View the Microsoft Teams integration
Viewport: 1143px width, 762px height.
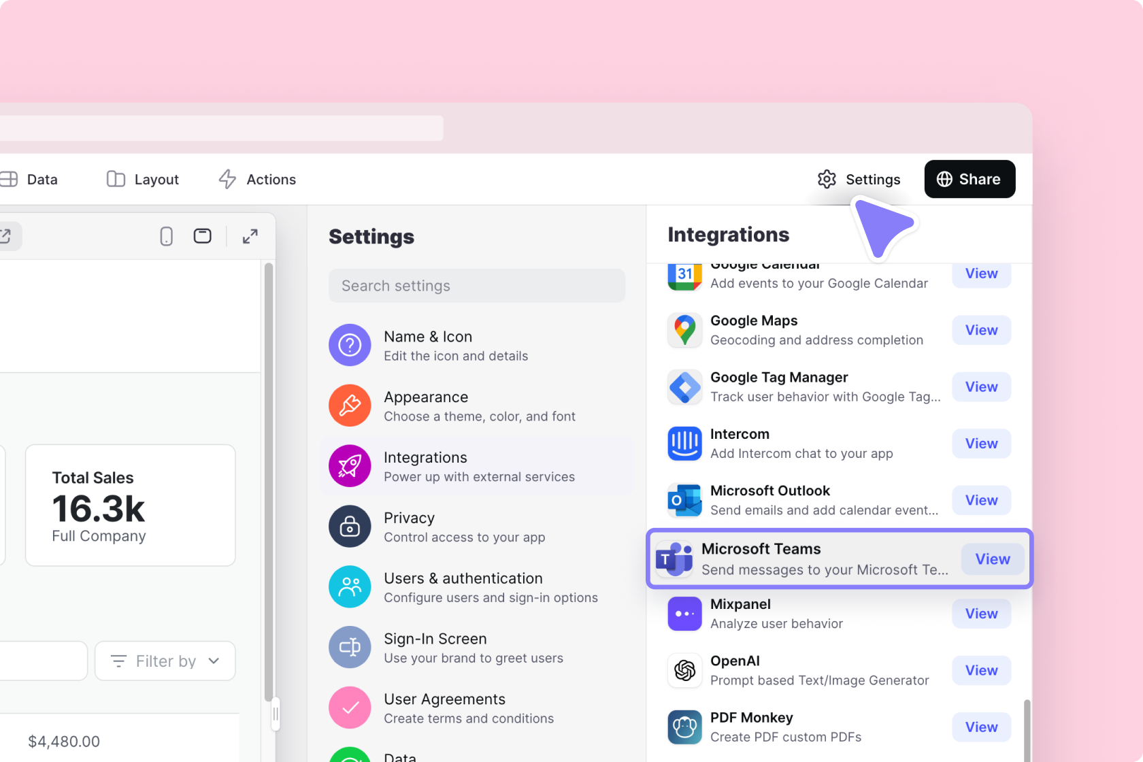[x=992, y=559]
